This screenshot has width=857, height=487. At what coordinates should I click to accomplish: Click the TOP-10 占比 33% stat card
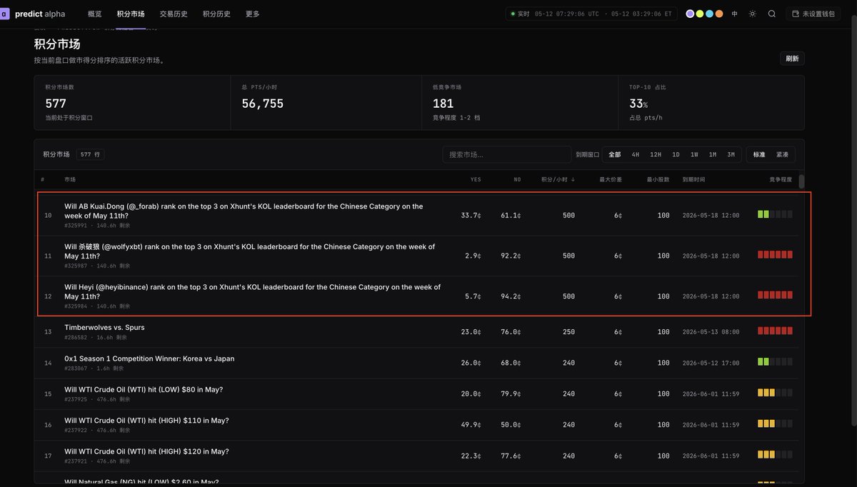tap(711, 103)
